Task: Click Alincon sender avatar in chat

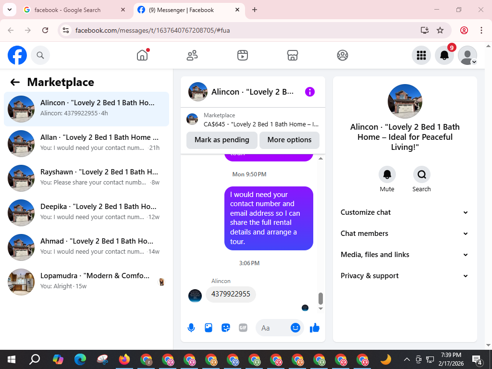Action: (195, 295)
